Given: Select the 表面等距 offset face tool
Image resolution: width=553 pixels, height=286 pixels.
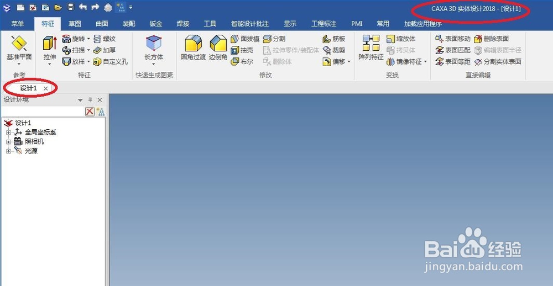Looking at the screenshot, I should tap(453, 62).
